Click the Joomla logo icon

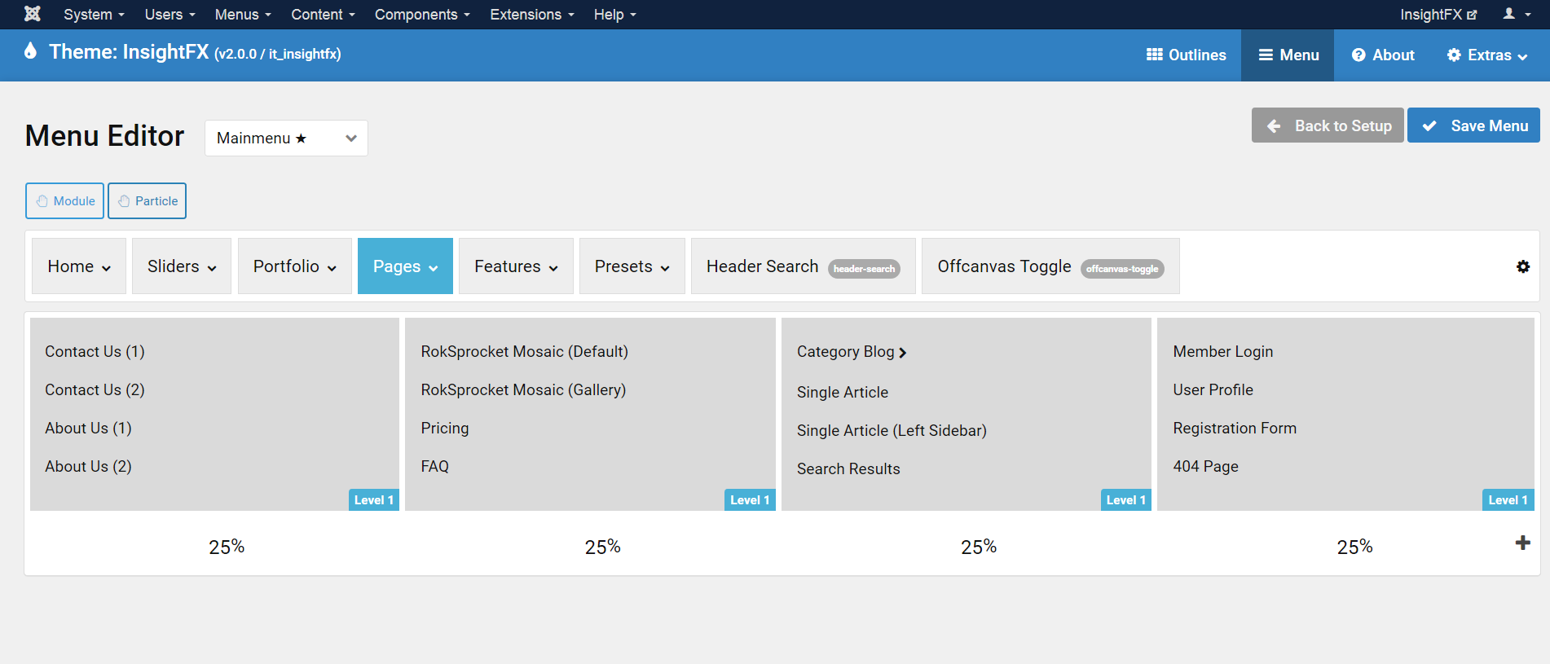coord(33,14)
